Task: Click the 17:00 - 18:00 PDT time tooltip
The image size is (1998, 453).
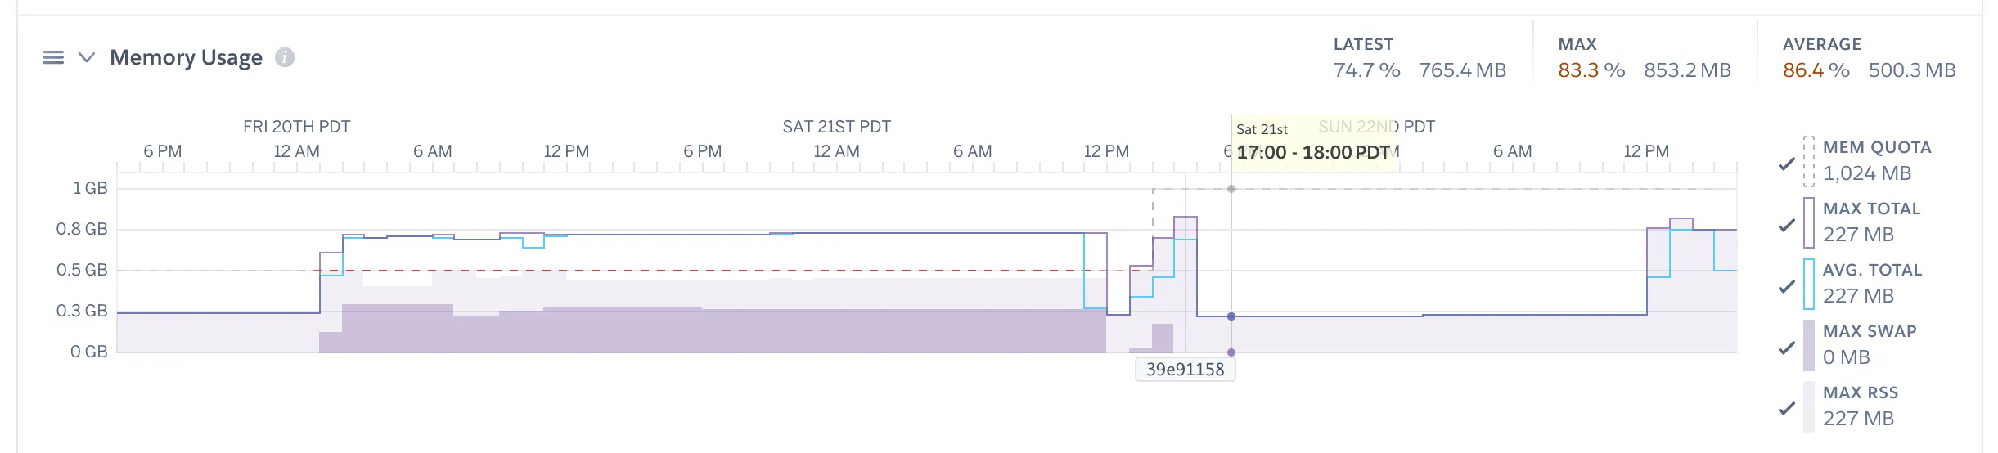Action: 1312,152
